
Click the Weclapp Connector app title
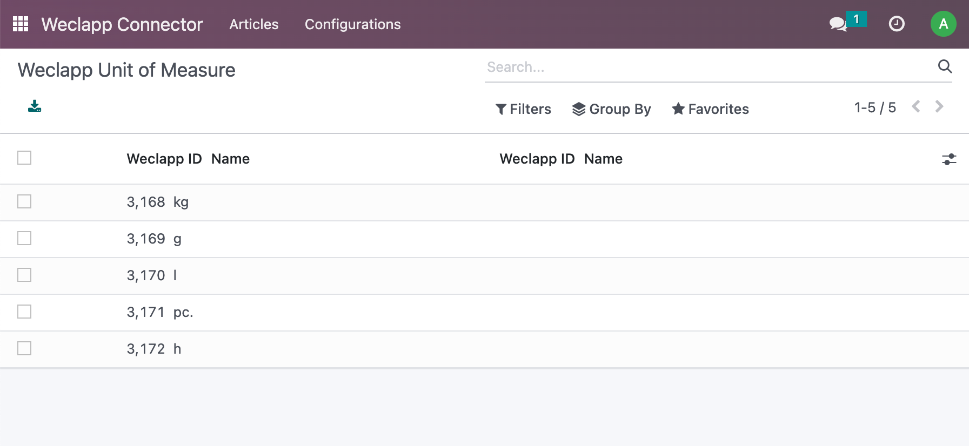(x=122, y=24)
